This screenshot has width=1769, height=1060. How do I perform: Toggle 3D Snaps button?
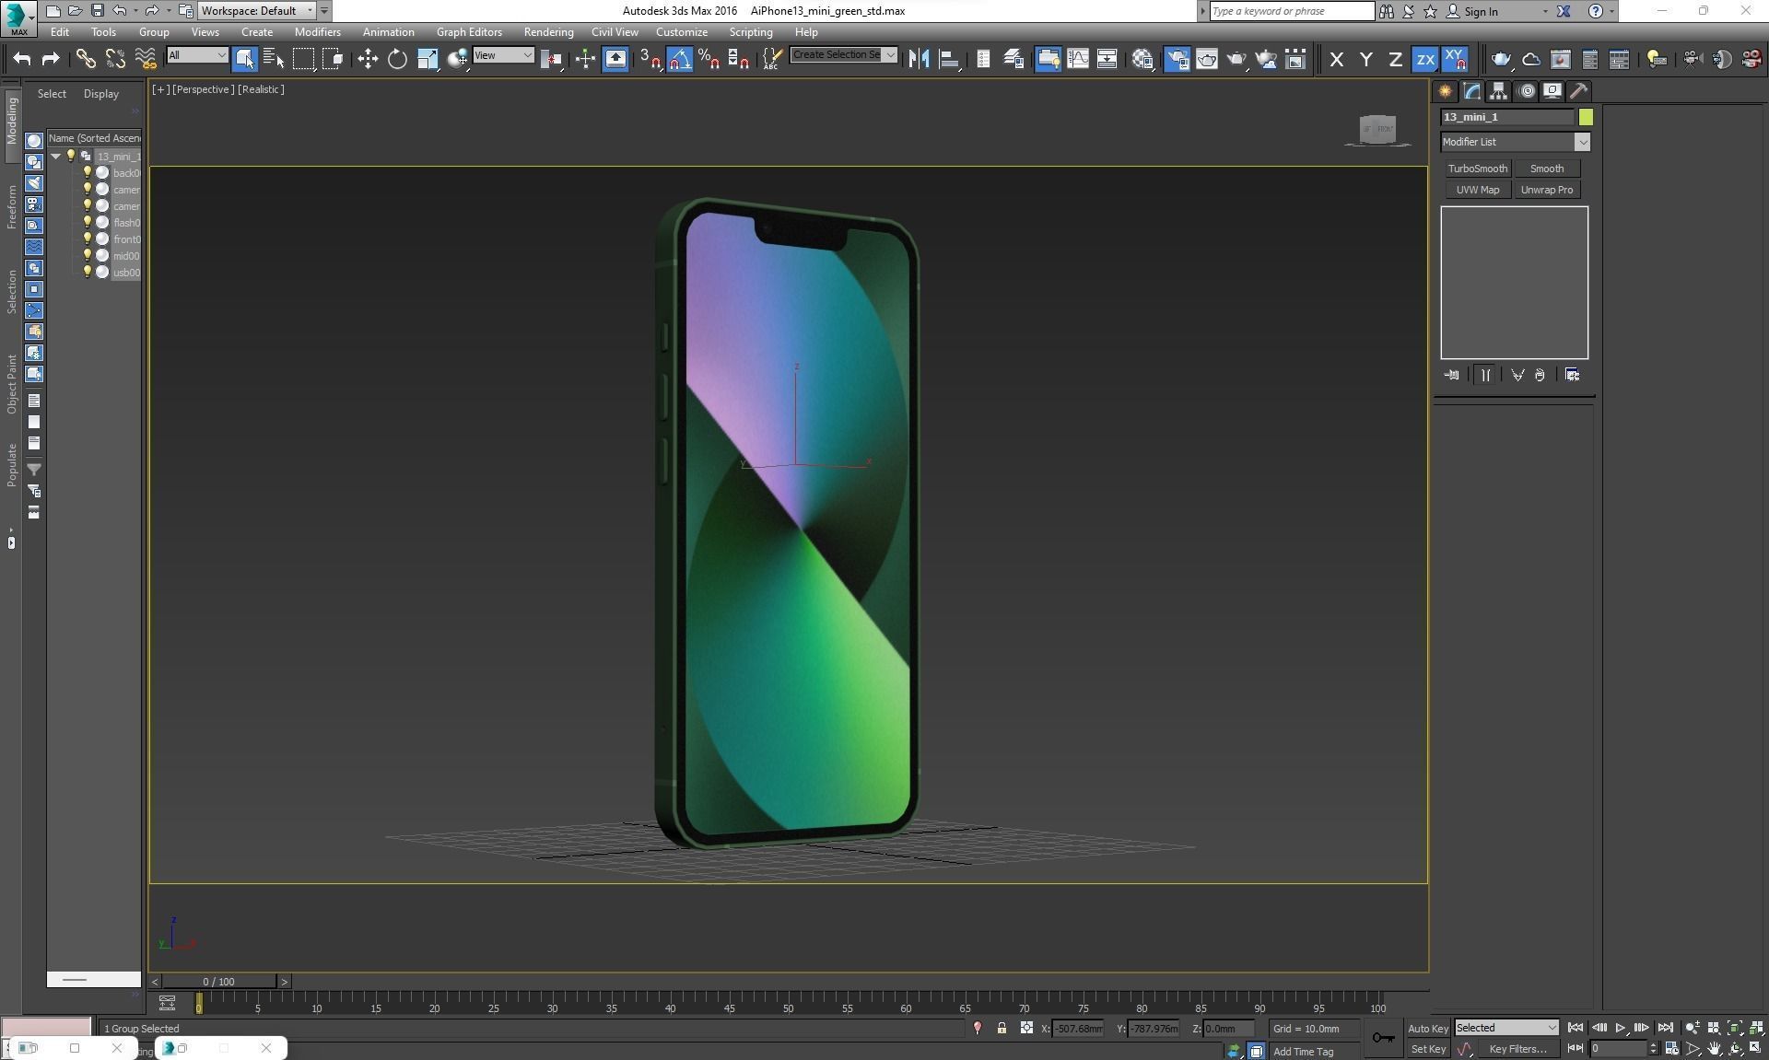tap(650, 59)
